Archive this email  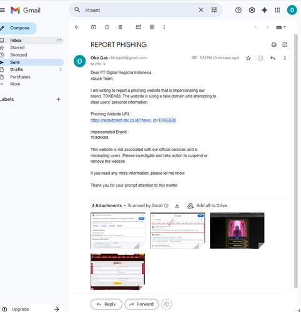94,27
